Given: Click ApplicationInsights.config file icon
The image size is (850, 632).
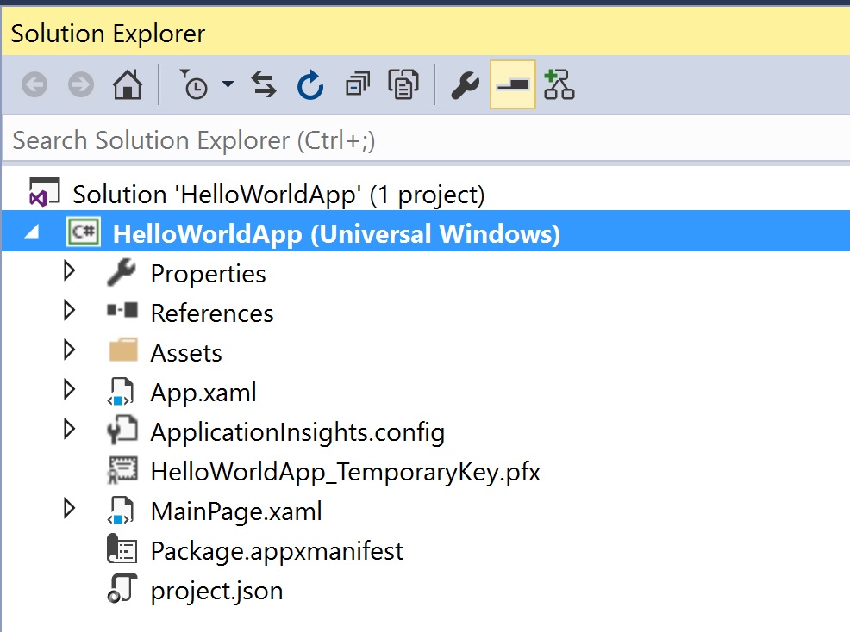Looking at the screenshot, I should click(122, 431).
